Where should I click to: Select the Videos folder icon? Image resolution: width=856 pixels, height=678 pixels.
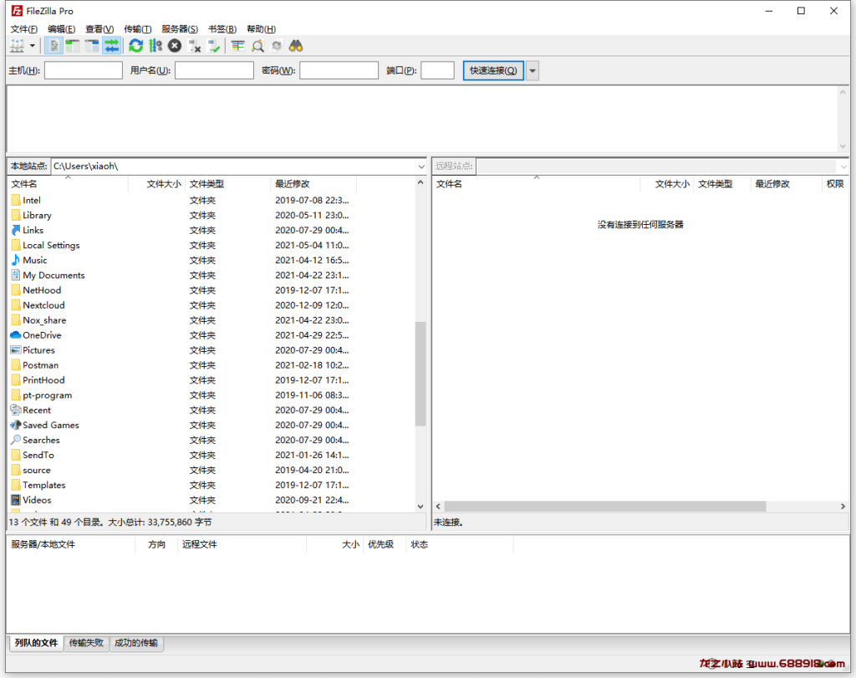[16, 500]
